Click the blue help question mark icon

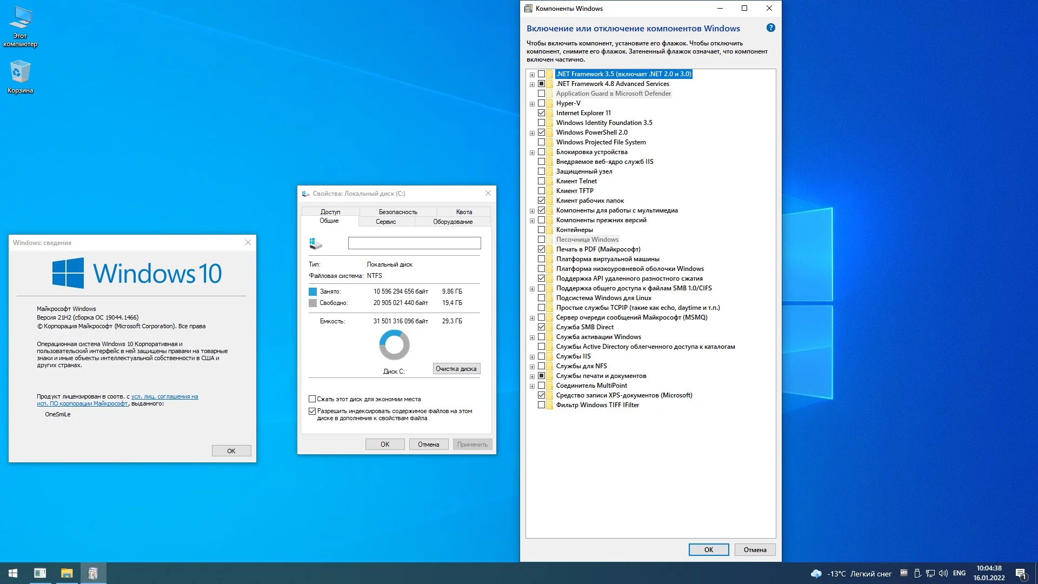(770, 28)
